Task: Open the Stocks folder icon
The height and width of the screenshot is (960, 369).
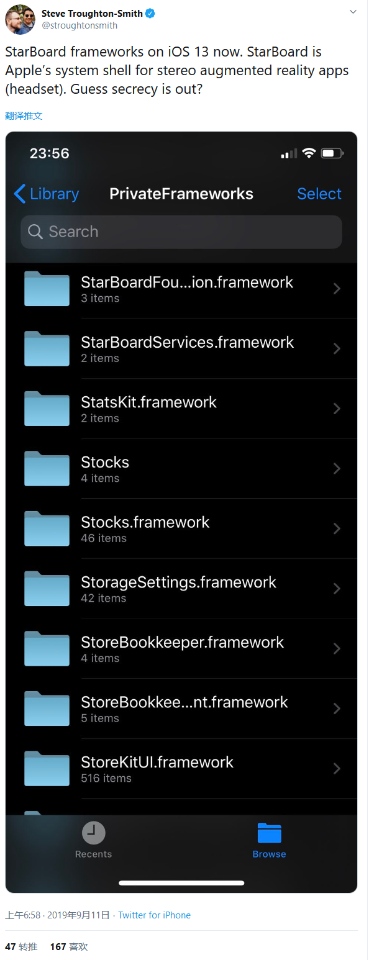Action: point(47,468)
